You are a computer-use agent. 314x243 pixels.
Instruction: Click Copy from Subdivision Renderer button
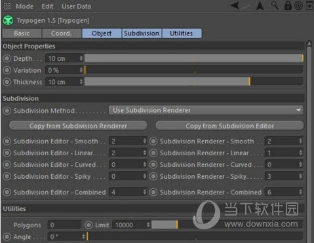78,126
